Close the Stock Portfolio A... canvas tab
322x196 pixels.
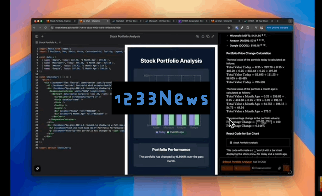(60, 42)
